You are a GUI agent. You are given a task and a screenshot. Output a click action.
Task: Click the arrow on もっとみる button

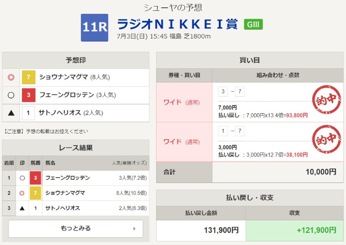134,229
